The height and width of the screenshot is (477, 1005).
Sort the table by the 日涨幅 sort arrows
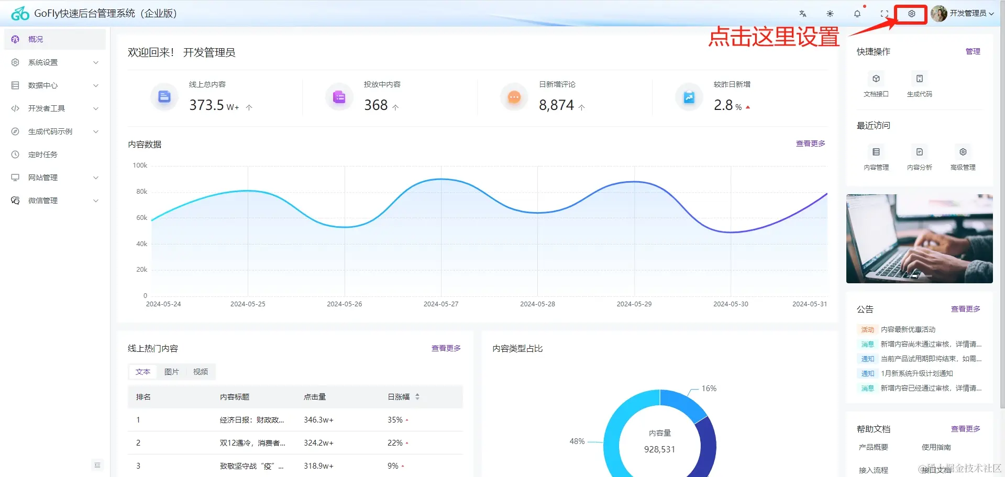click(x=417, y=397)
